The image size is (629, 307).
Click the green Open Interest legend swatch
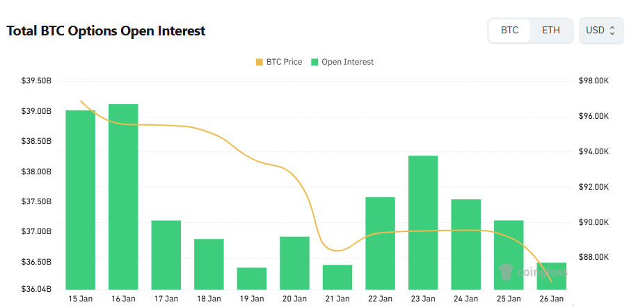(314, 62)
